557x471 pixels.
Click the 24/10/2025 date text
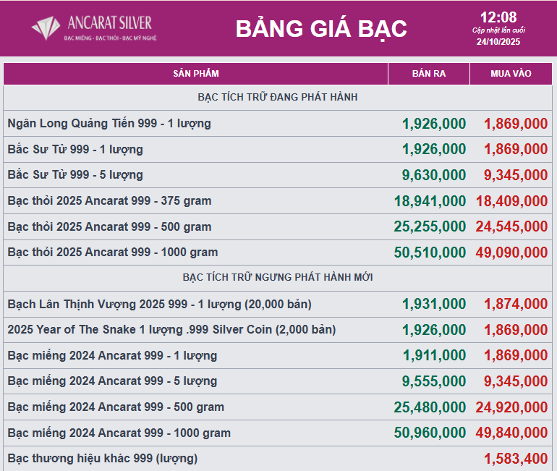coord(498,41)
